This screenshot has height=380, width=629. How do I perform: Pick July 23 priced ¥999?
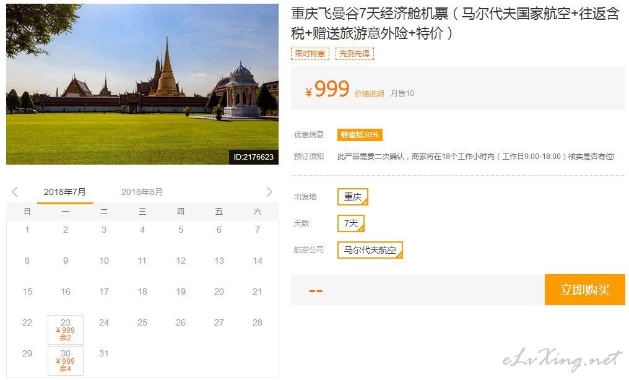[x=66, y=330]
